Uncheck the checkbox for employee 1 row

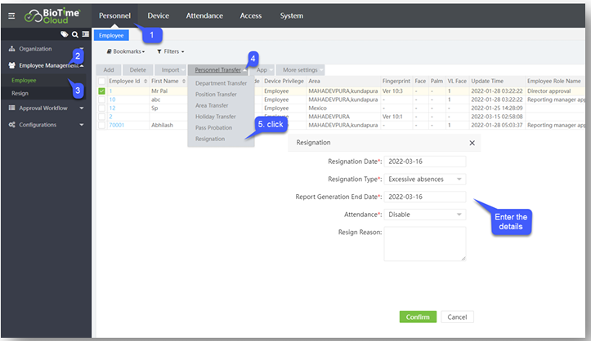click(101, 91)
